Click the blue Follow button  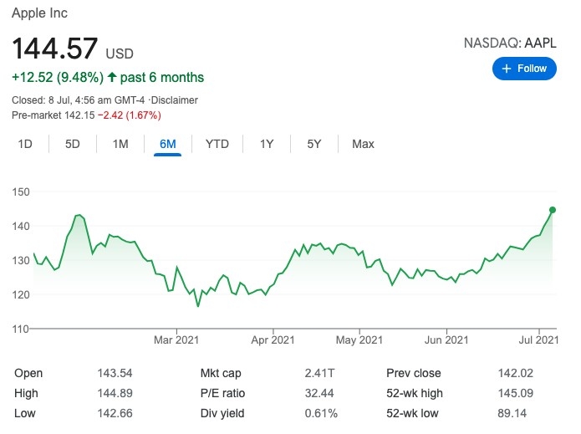pos(524,69)
